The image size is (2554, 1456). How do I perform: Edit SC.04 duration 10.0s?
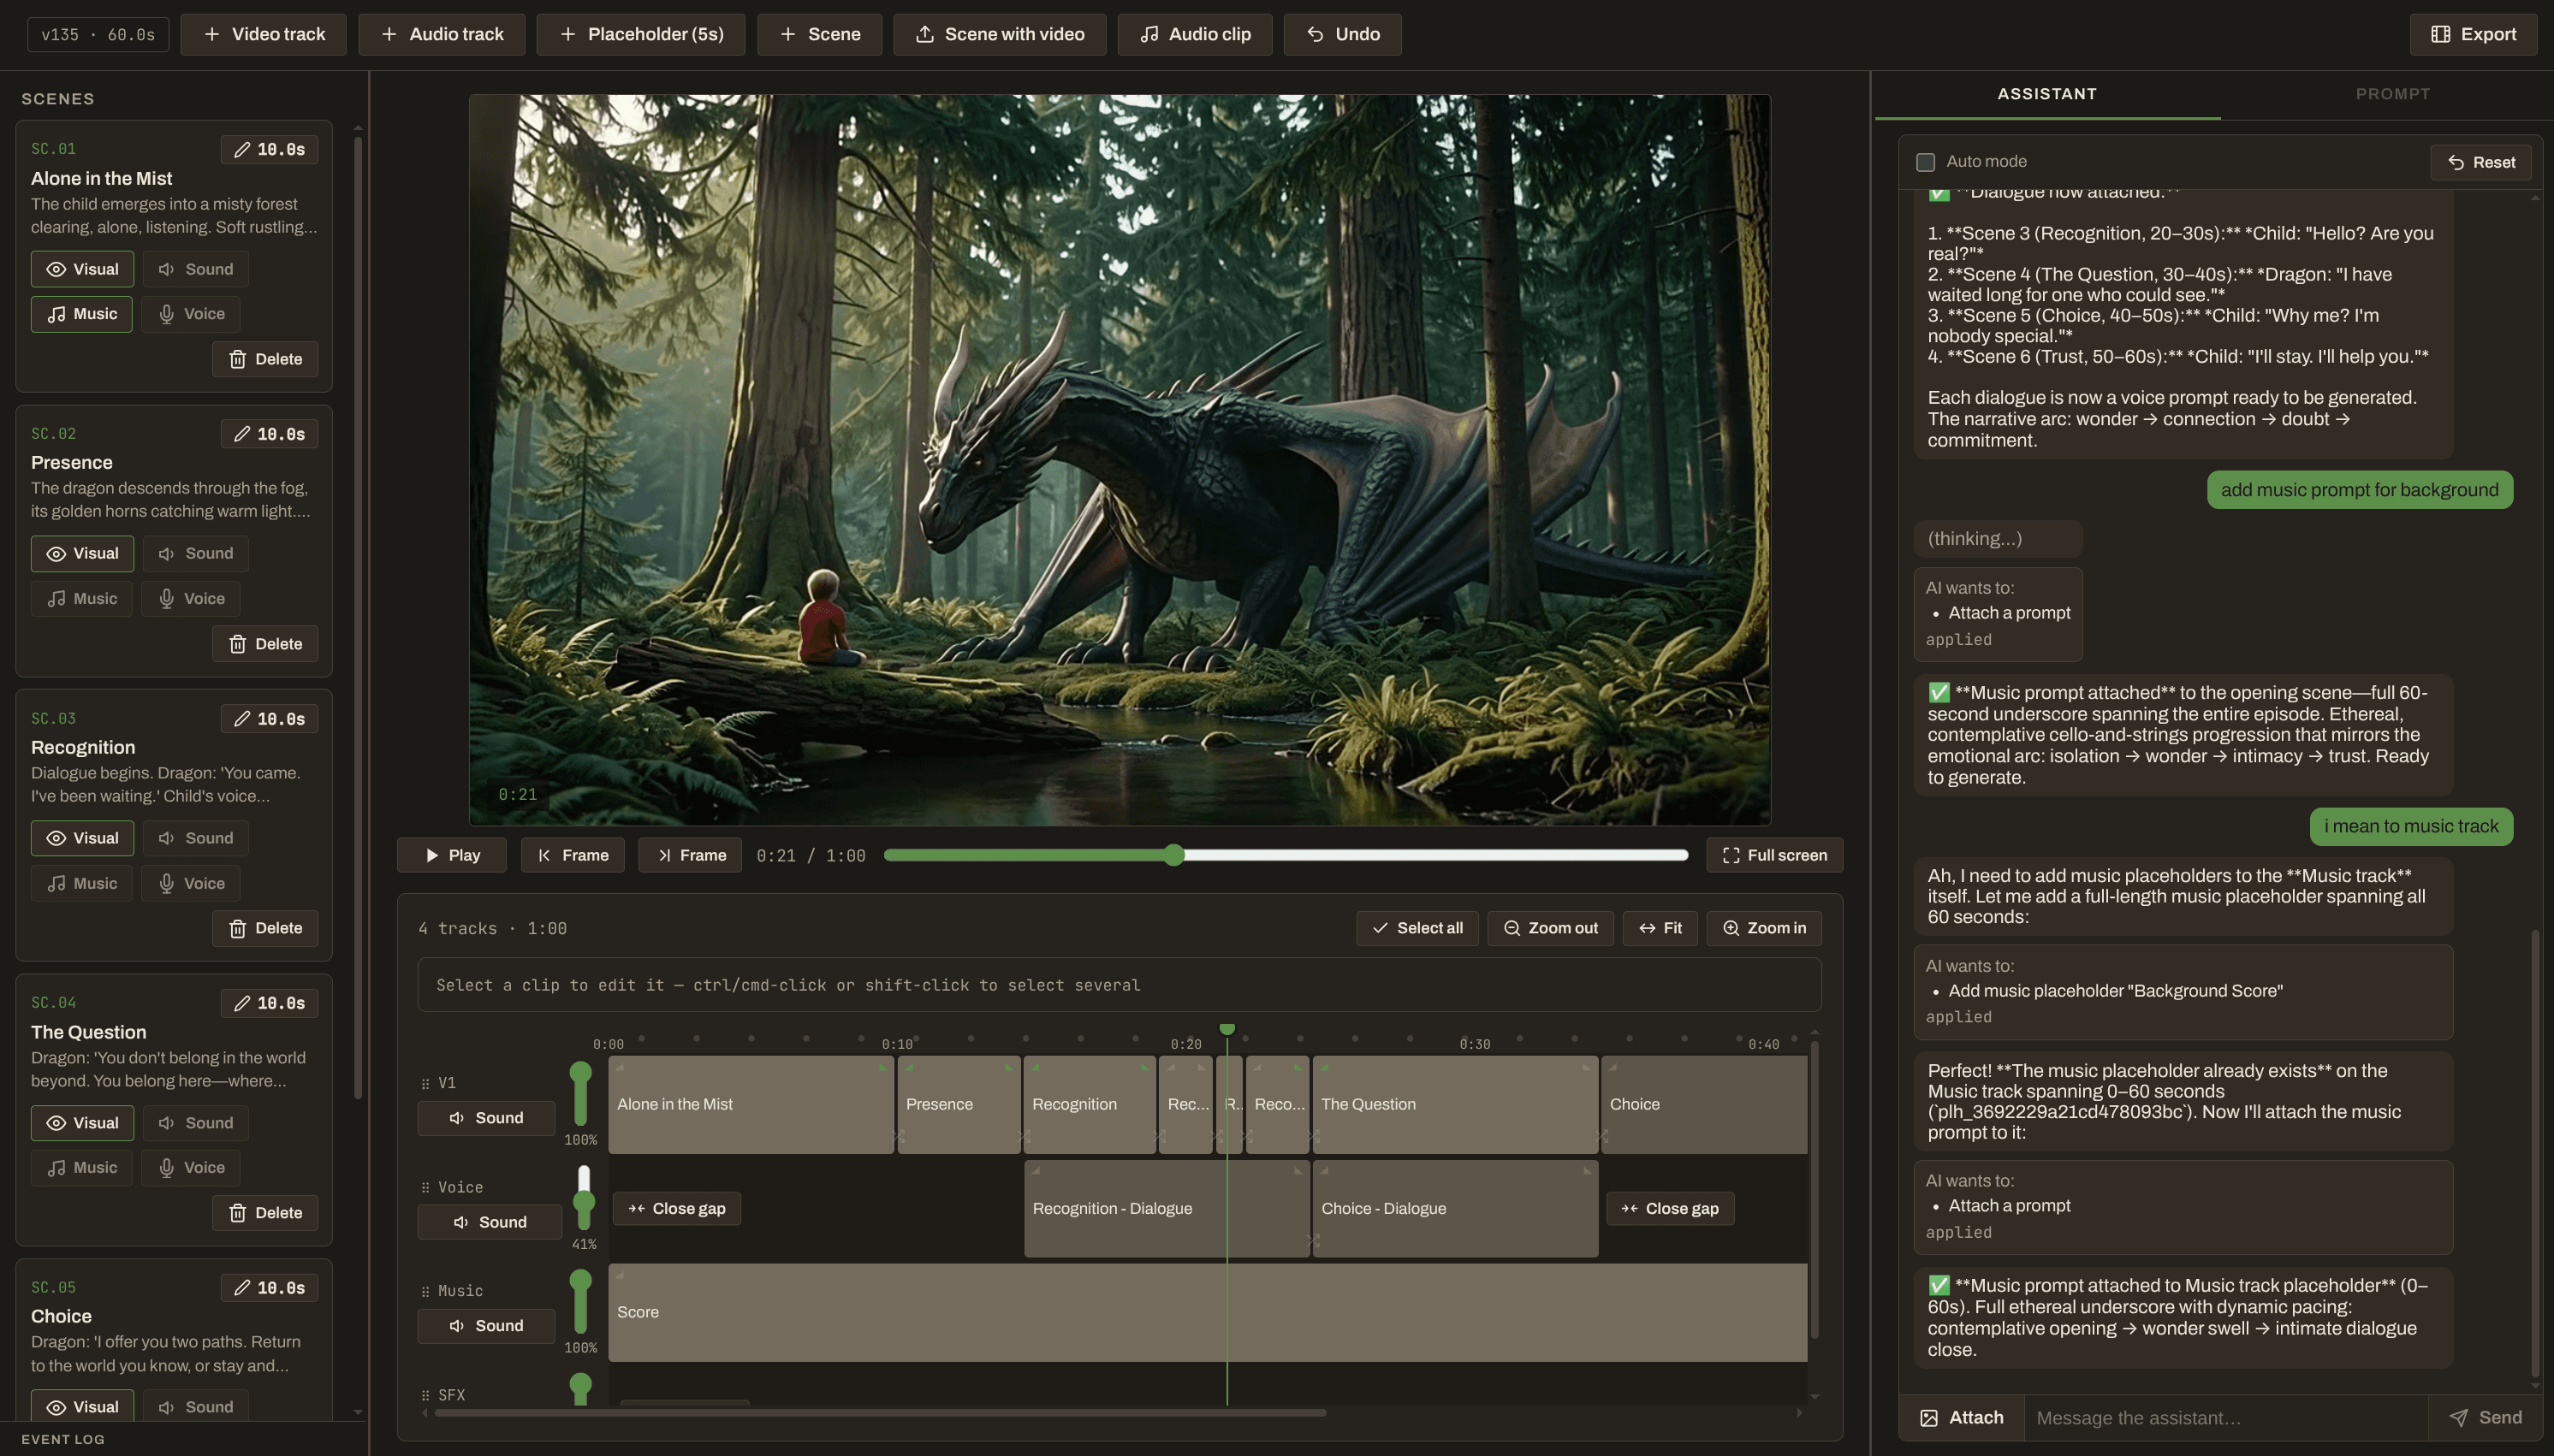[269, 1003]
